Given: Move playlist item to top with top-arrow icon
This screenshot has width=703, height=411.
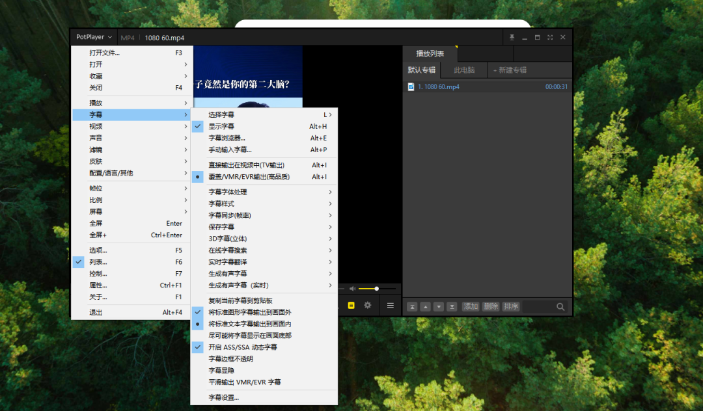Looking at the screenshot, I should coord(412,306).
